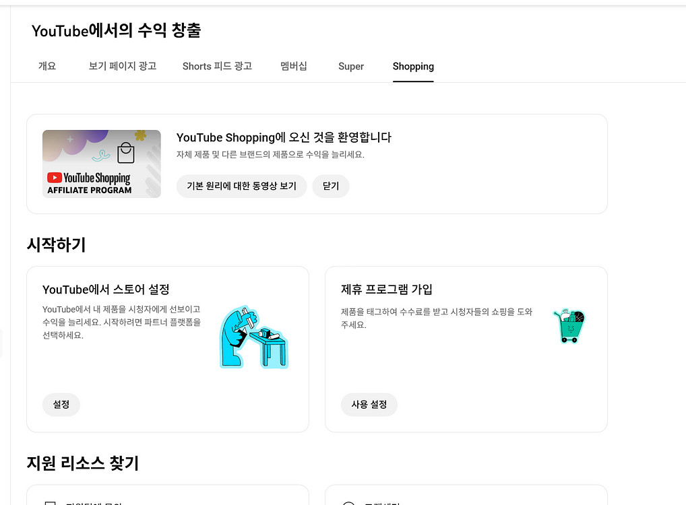This screenshot has width=686, height=505.
Task: Click YouTube Shopping Affiliate Program thumbnail
Action: click(102, 164)
